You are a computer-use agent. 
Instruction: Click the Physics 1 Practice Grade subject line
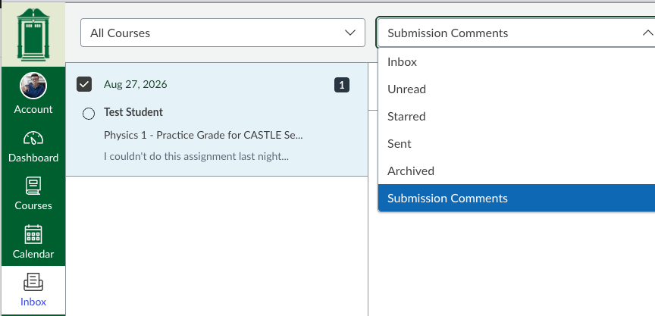click(203, 135)
